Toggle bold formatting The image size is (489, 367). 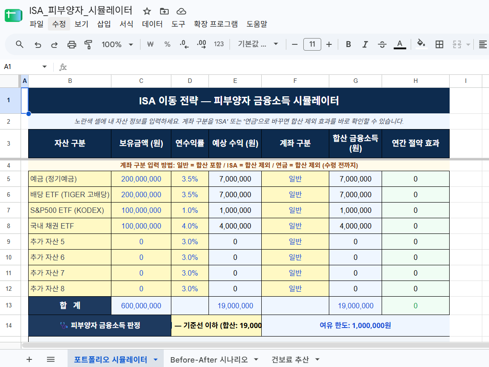point(349,44)
